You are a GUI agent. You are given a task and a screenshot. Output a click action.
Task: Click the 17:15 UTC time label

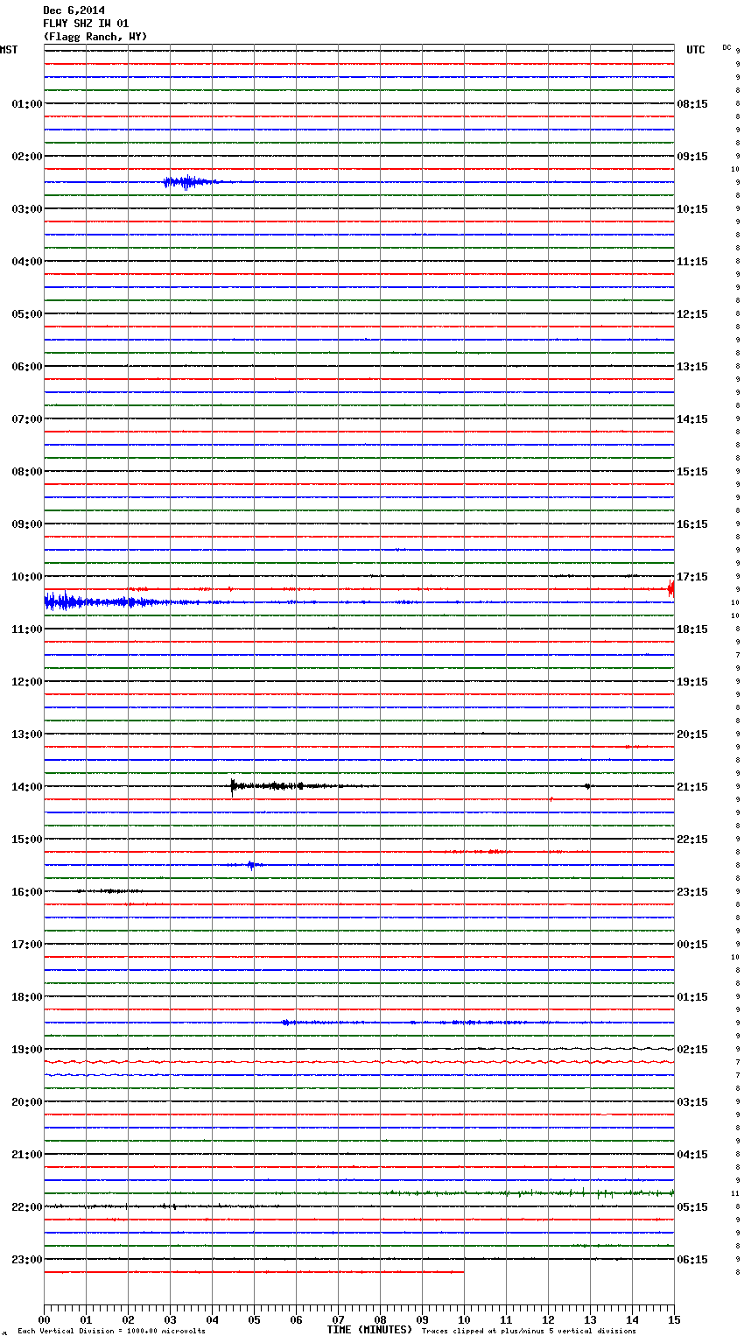[x=692, y=577]
